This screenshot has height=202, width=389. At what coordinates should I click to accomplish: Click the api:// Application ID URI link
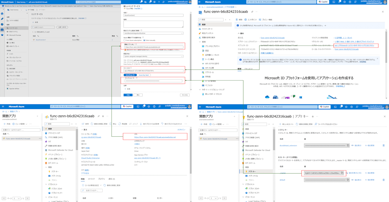(354, 45)
